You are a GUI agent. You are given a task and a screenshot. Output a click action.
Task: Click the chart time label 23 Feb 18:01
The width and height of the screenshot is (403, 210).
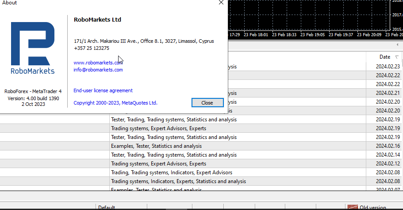point(256,34)
